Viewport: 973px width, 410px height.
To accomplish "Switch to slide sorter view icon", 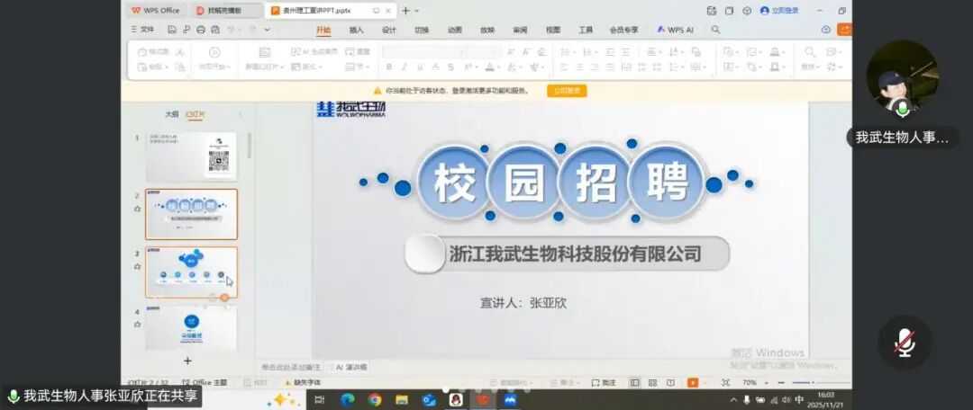I will click(x=652, y=383).
